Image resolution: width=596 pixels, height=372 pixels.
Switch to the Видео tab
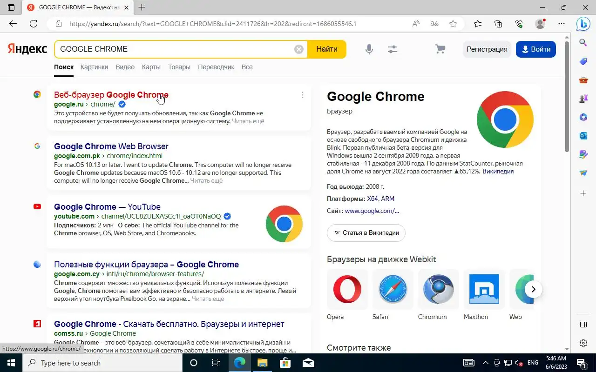pos(125,67)
